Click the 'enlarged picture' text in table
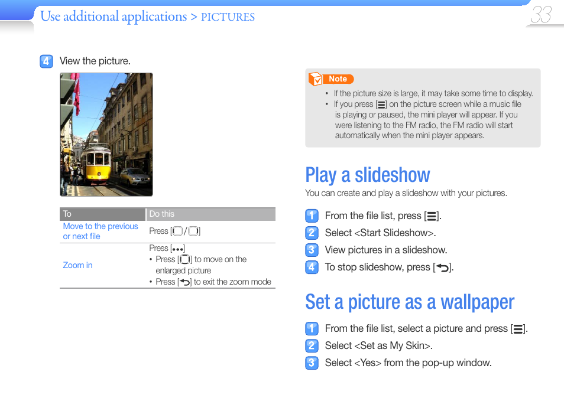The height and width of the screenshot is (398, 564). coord(183,270)
